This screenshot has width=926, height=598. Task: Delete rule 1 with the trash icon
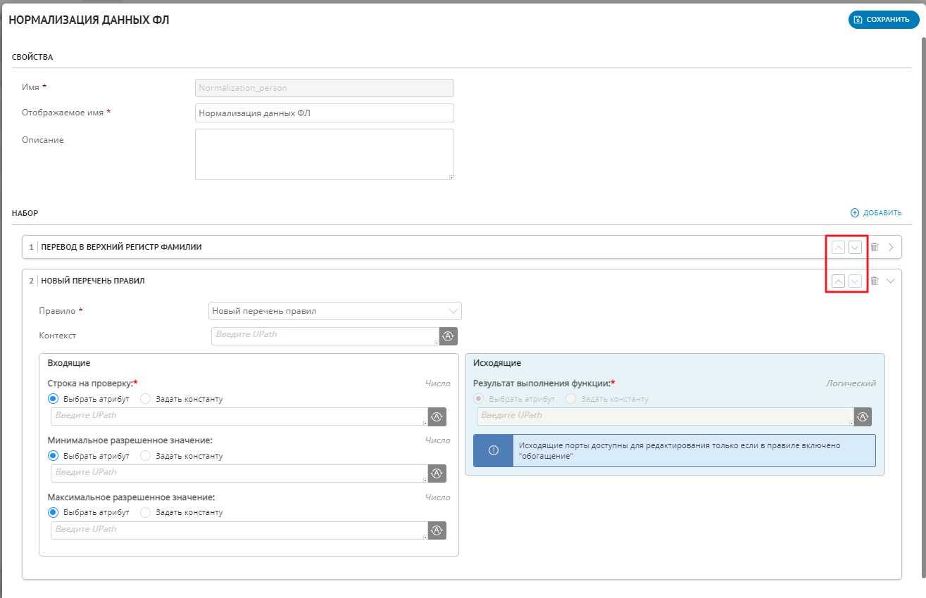(874, 247)
